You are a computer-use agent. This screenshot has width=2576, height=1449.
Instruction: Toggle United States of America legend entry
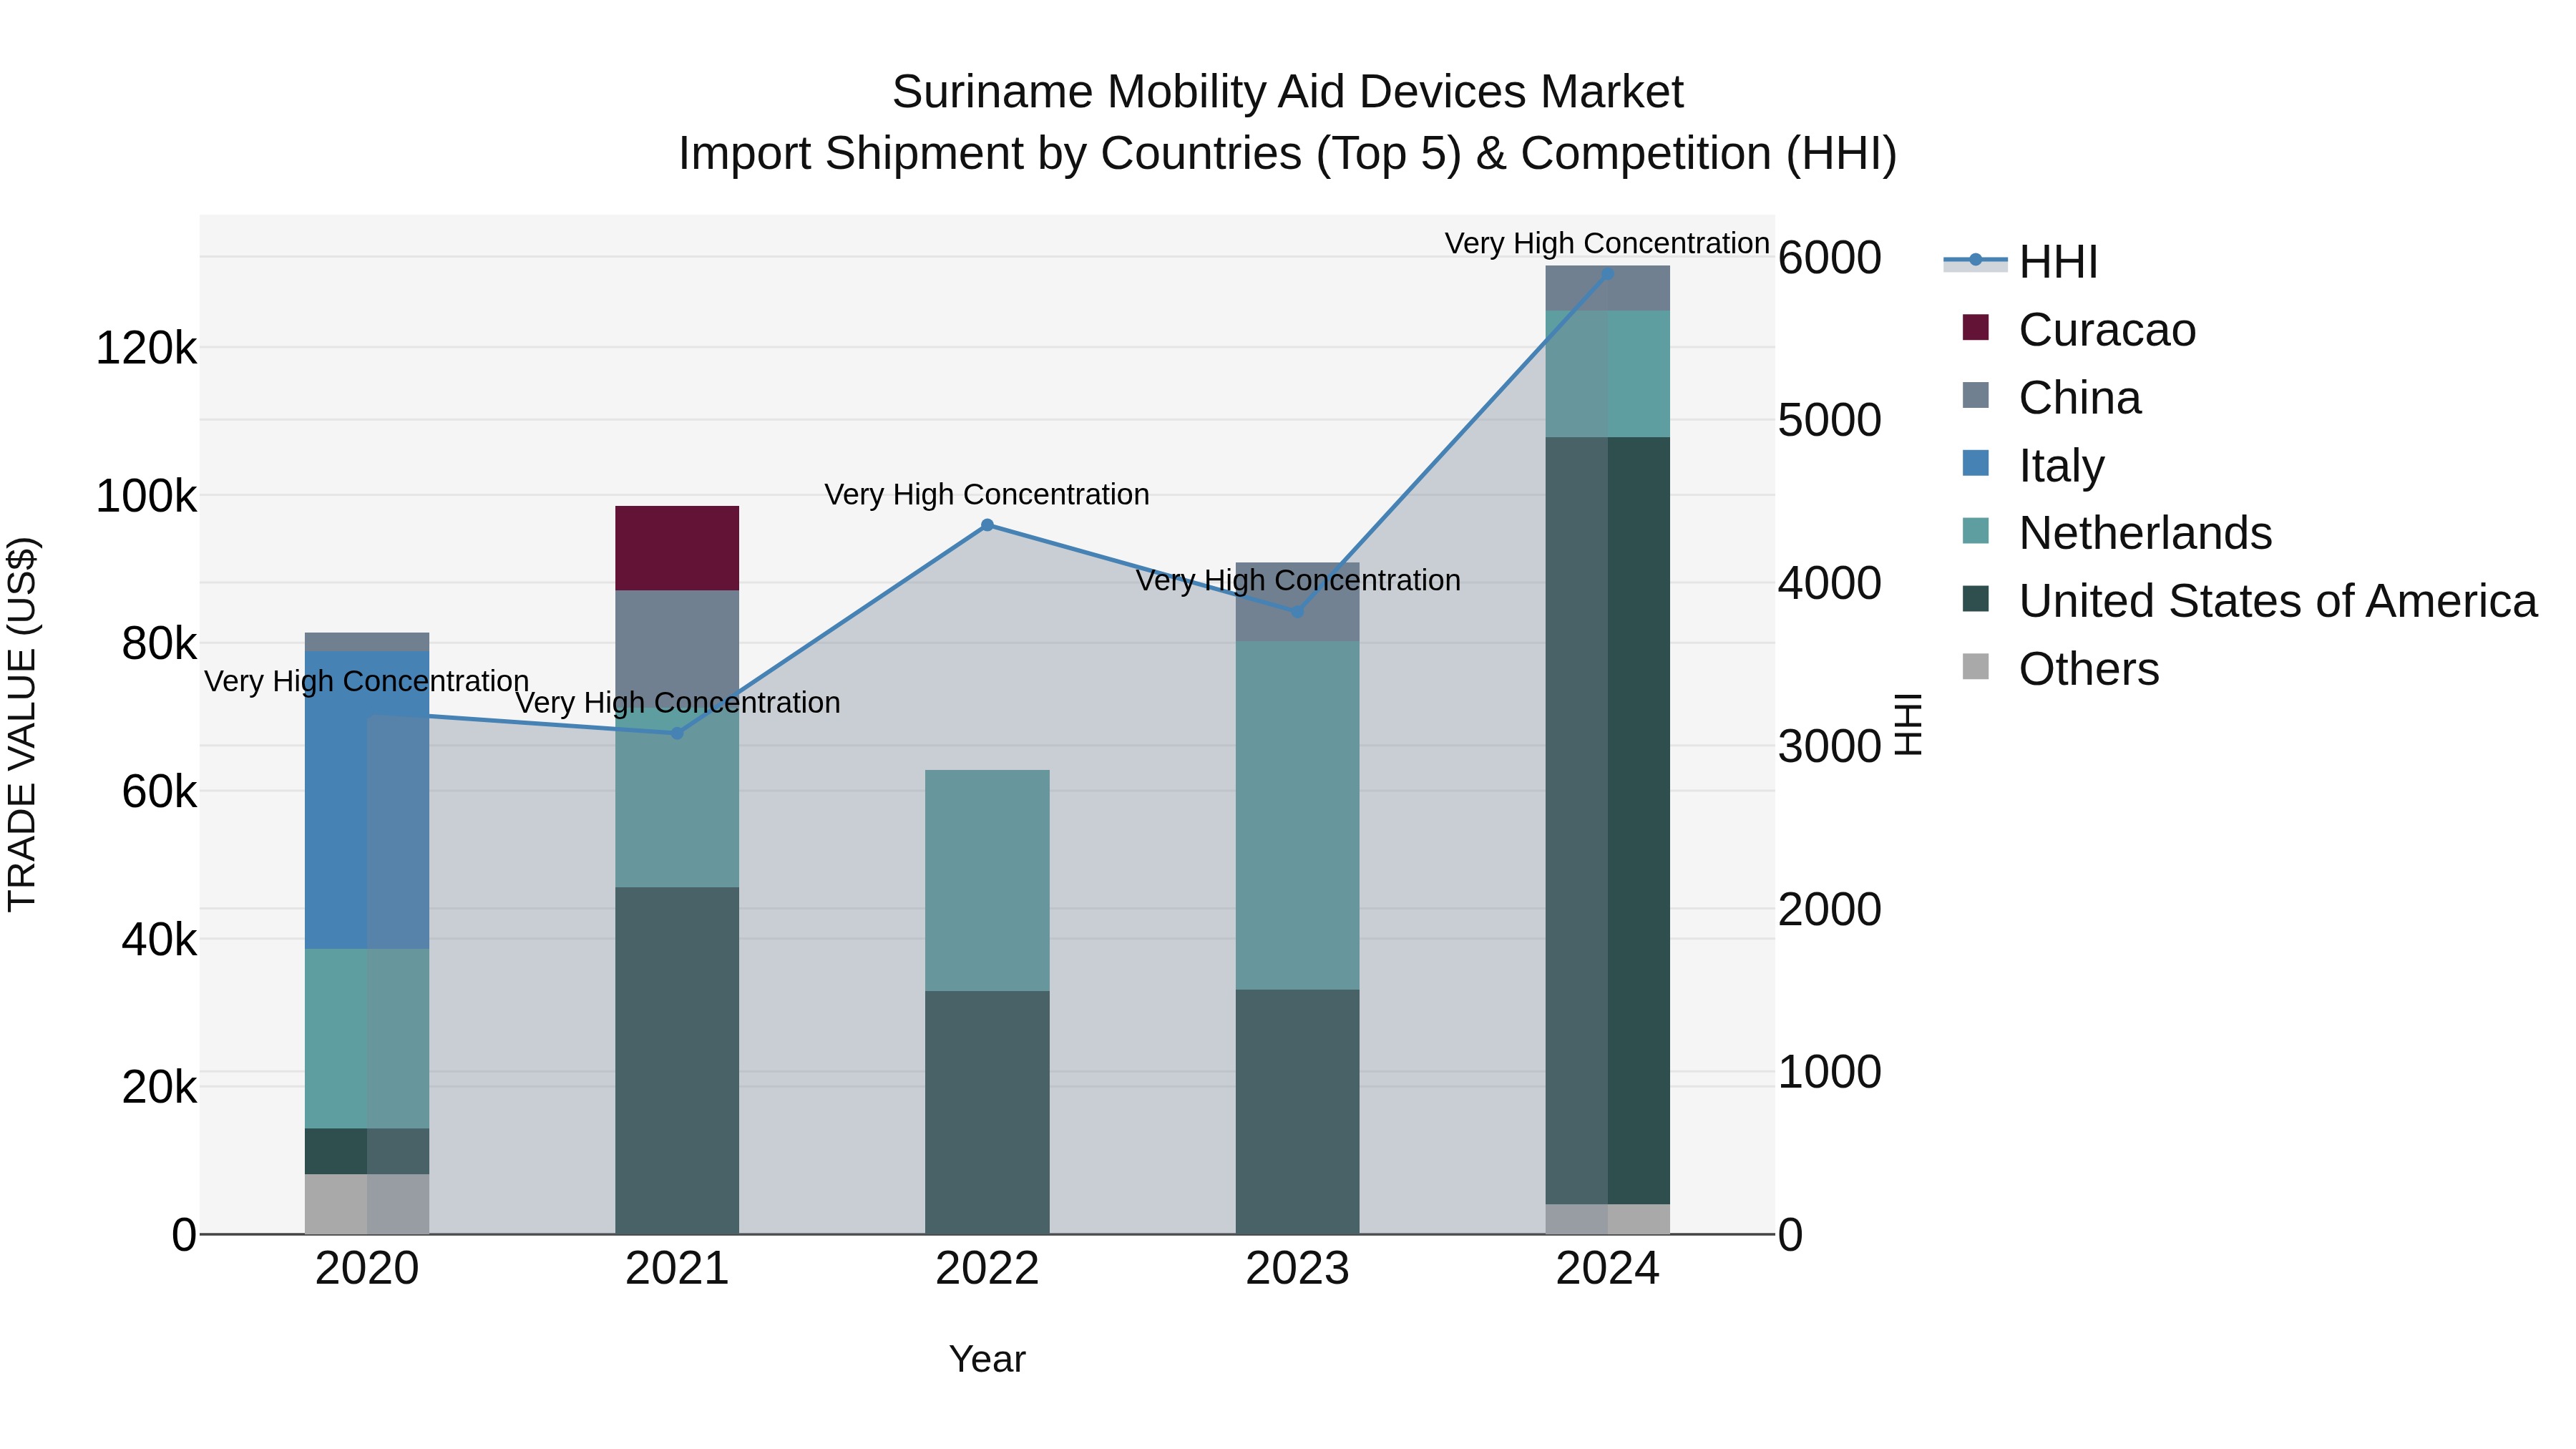(2249, 601)
